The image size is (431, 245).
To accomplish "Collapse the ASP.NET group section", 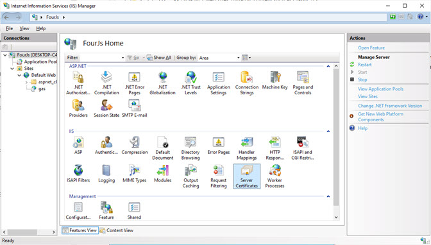I will click(x=328, y=66).
